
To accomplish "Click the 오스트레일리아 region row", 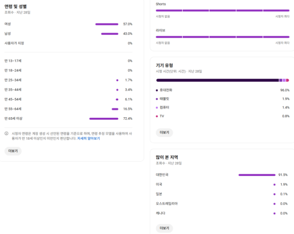I will coord(221,204).
